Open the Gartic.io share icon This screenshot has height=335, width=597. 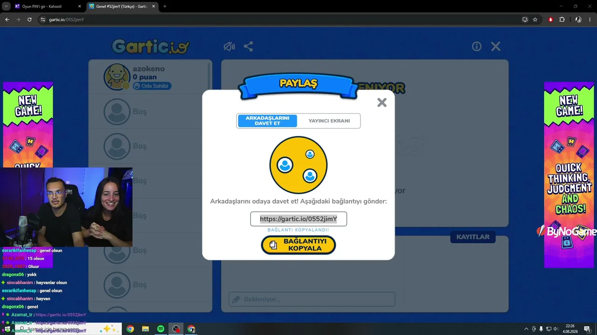coord(249,47)
